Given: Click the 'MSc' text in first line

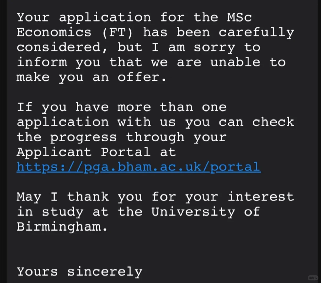Looking at the screenshot, I should click(x=239, y=18).
